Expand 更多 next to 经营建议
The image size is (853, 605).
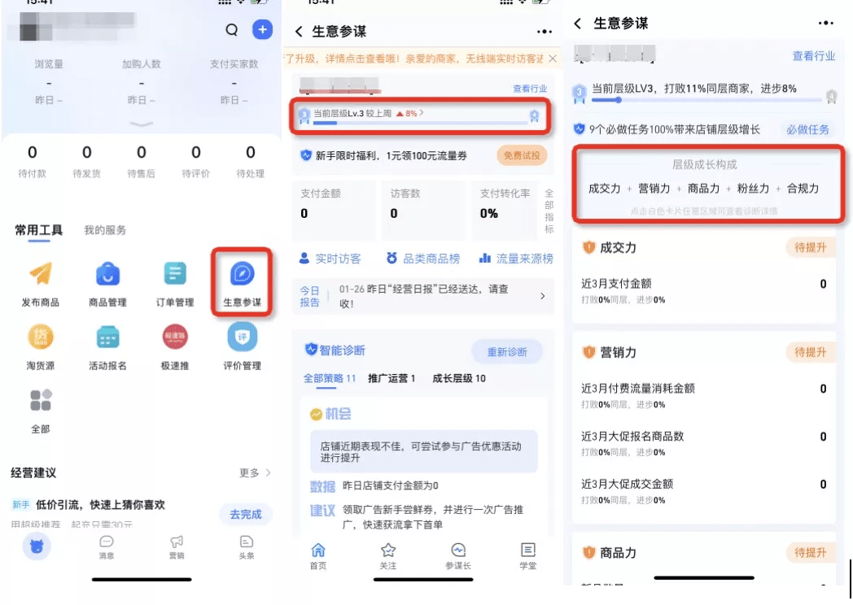(254, 472)
